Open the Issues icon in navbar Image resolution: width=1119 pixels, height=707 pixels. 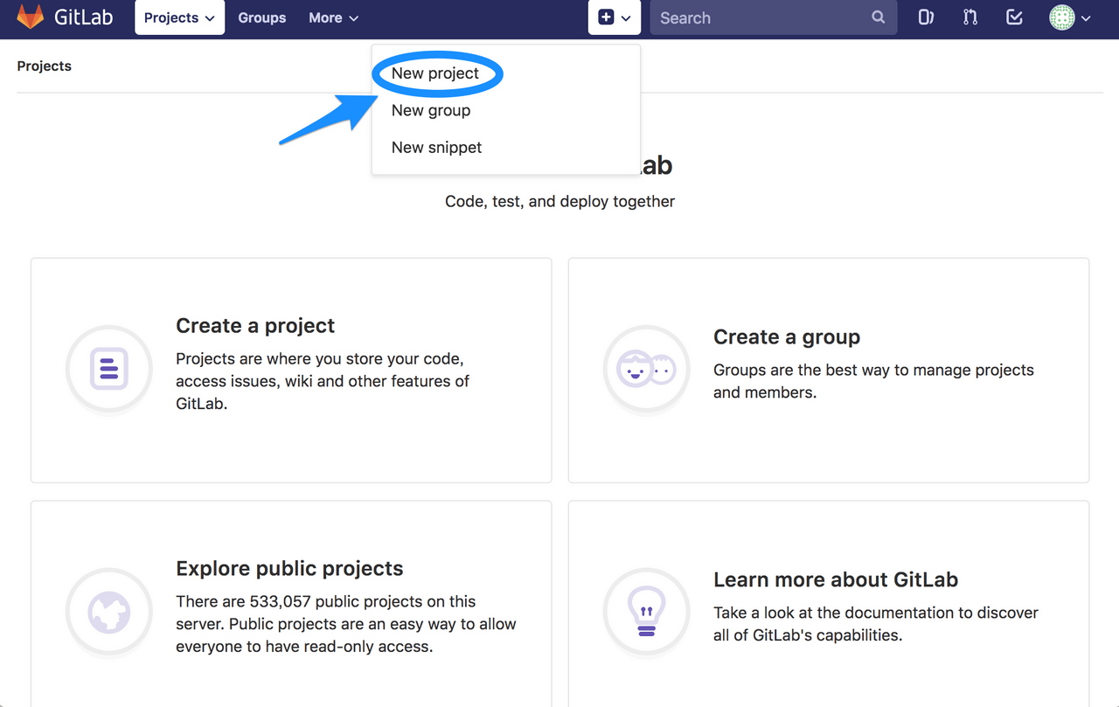click(x=926, y=17)
